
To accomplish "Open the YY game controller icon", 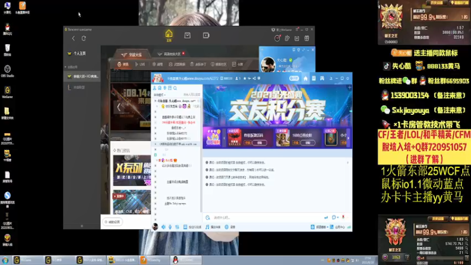I will click(322, 78).
